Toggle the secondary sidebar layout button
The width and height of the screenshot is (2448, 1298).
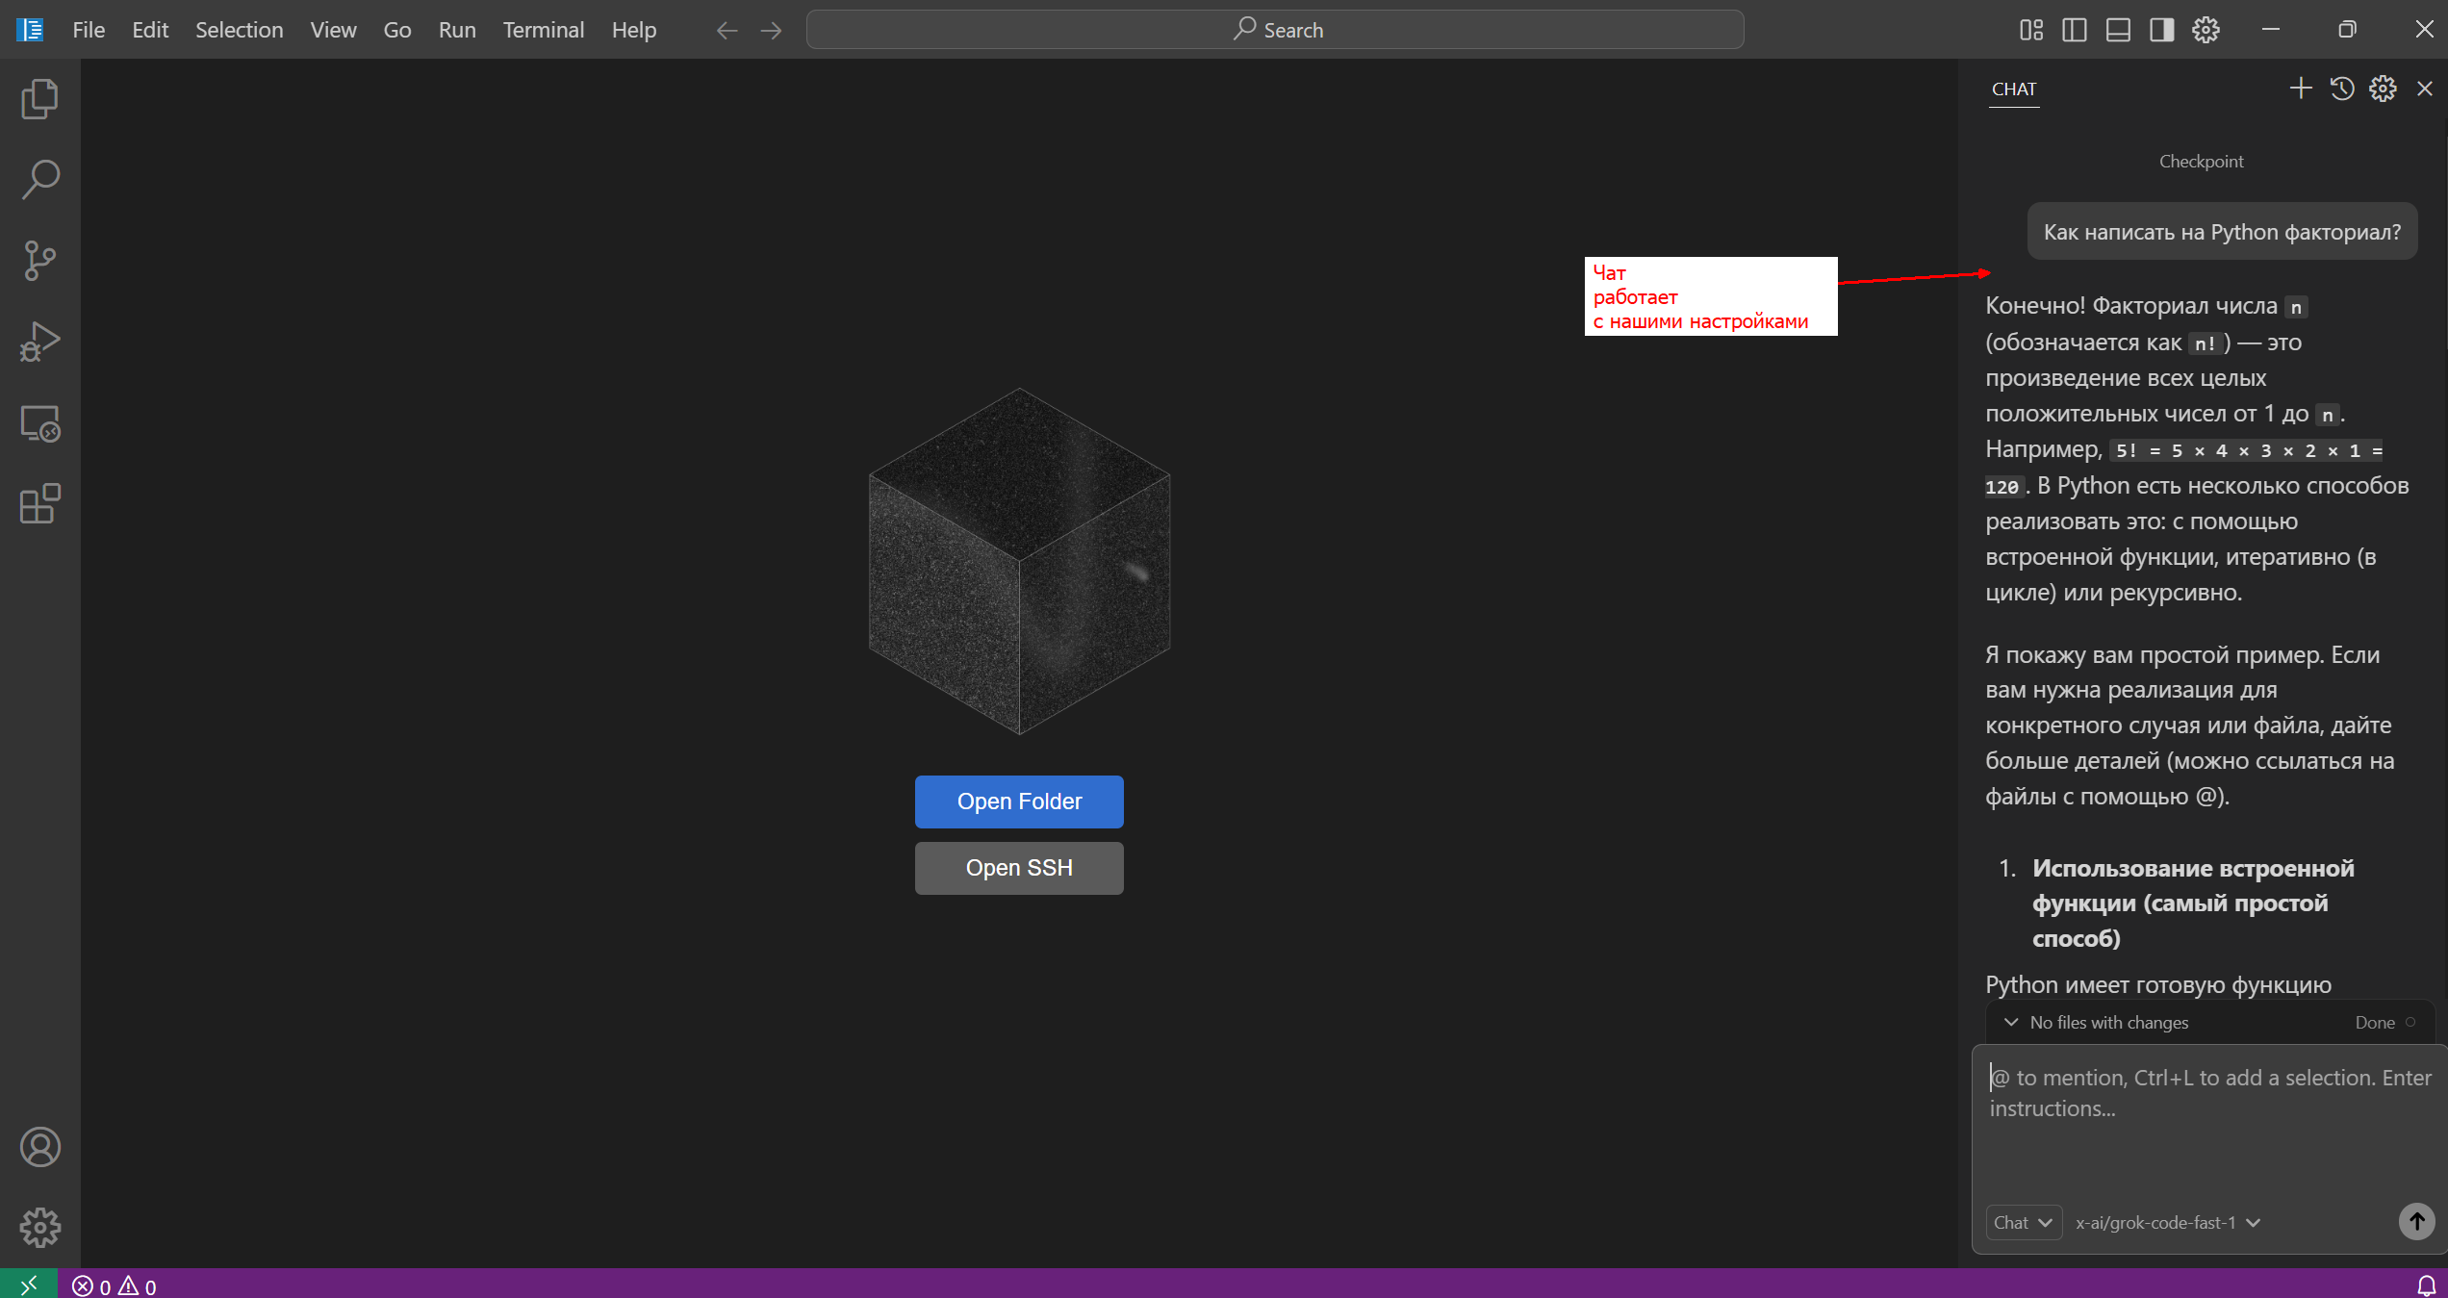[x=2161, y=30]
